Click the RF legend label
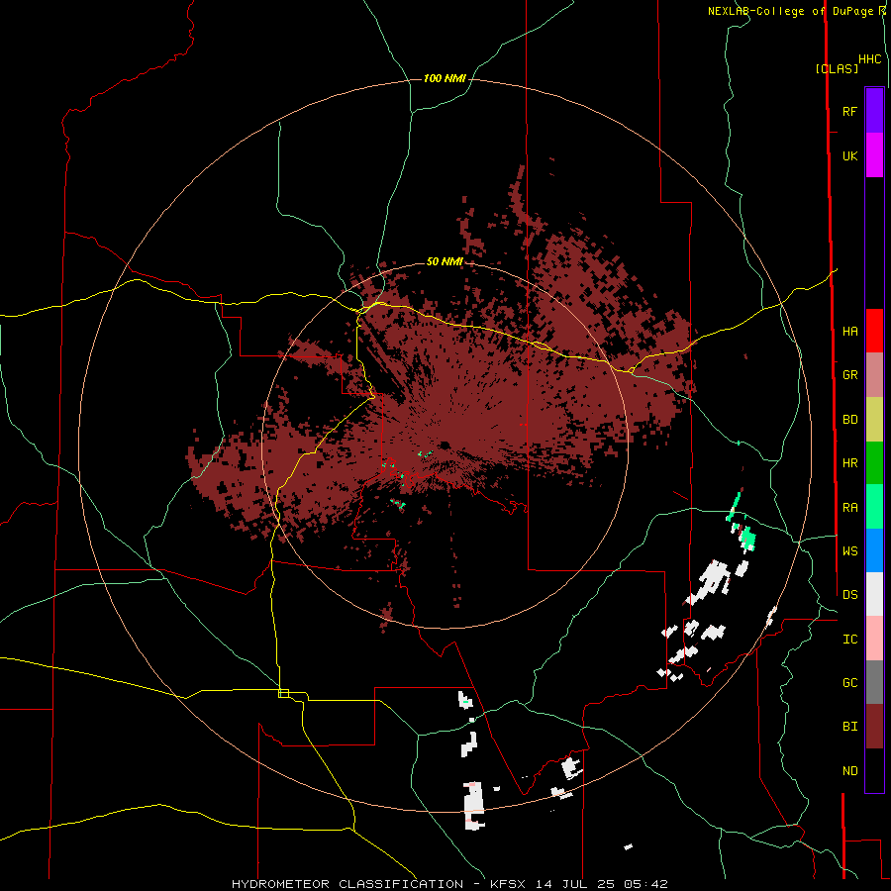This screenshot has width=891, height=891. pyautogui.click(x=849, y=111)
